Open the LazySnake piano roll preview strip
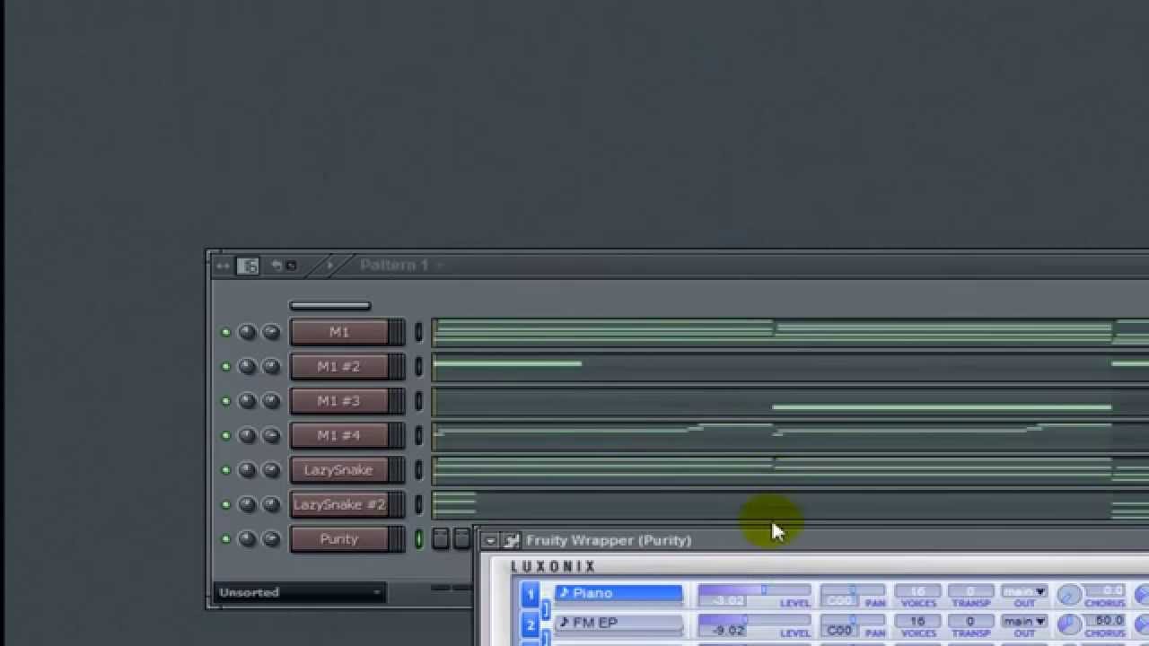 pyautogui.click(x=790, y=469)
